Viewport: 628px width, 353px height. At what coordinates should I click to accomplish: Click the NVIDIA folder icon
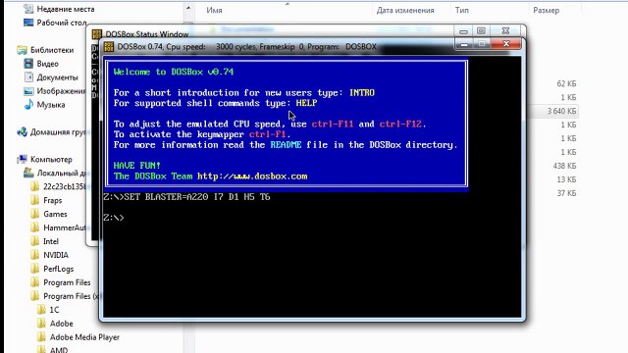pyautogui.click(x=35, y=255)
